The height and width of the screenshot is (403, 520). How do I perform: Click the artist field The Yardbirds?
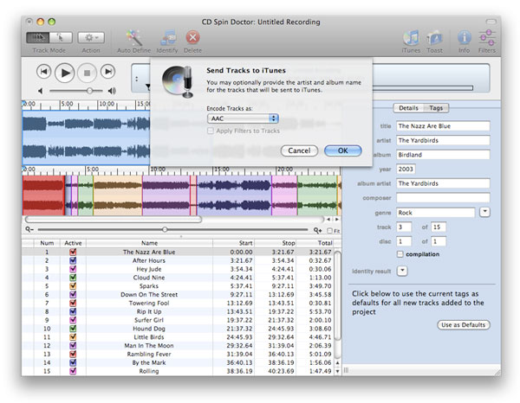tap(443, 140)
